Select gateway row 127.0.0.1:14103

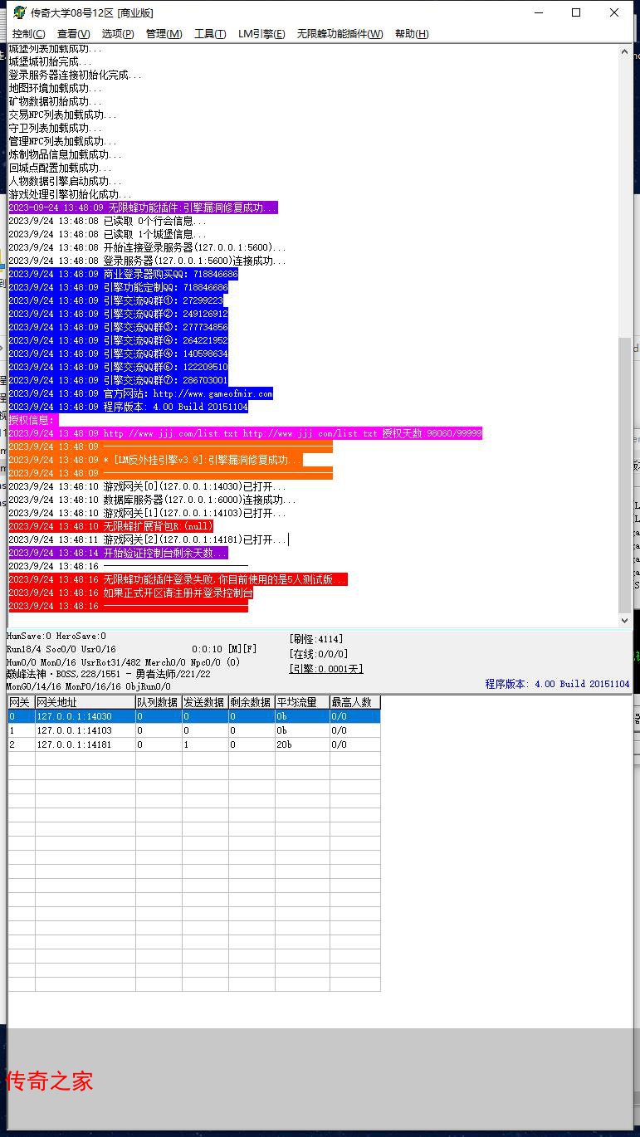point(194,730)
